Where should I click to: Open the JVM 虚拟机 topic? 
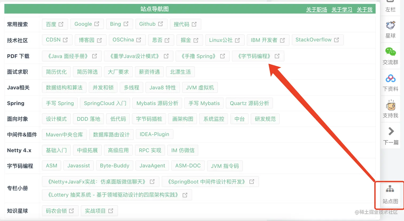[x=200, y=87]
